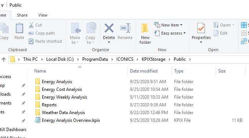Screen dimensions: 249x138
Task: Click the Rename icon in Organize
Action: click(x=125, y=28)
